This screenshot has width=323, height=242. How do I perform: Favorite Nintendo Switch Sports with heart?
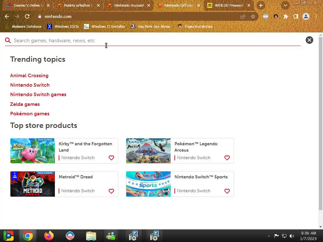pos(227,191)
